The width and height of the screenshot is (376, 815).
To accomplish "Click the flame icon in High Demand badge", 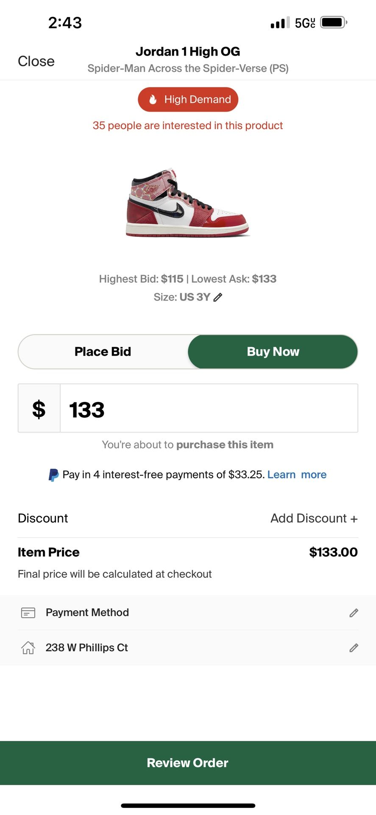I will coord(153,99).
